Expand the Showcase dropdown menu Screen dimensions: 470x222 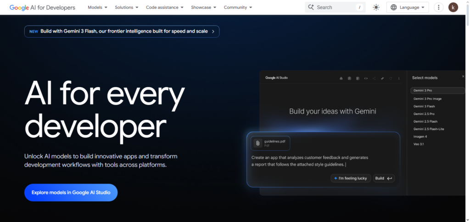203,7
